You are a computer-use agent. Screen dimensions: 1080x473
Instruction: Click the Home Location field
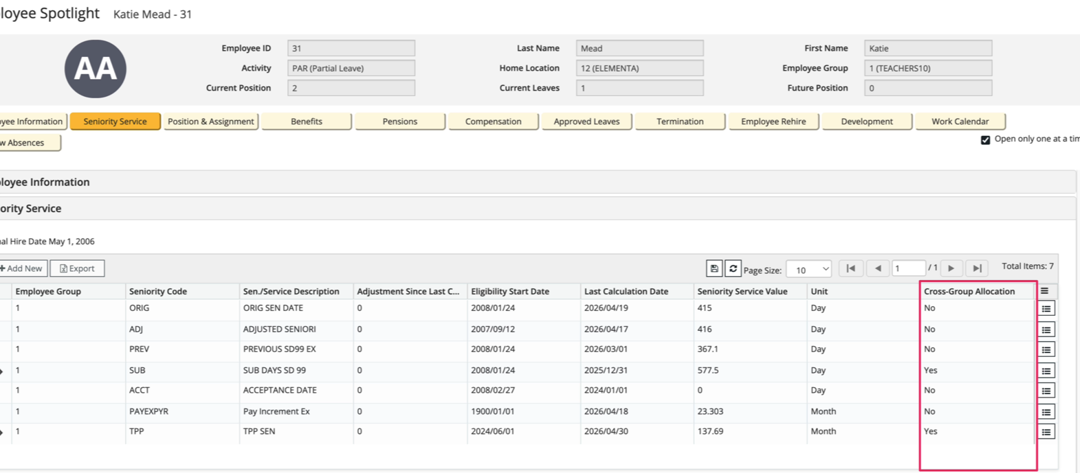click(639, 68)
